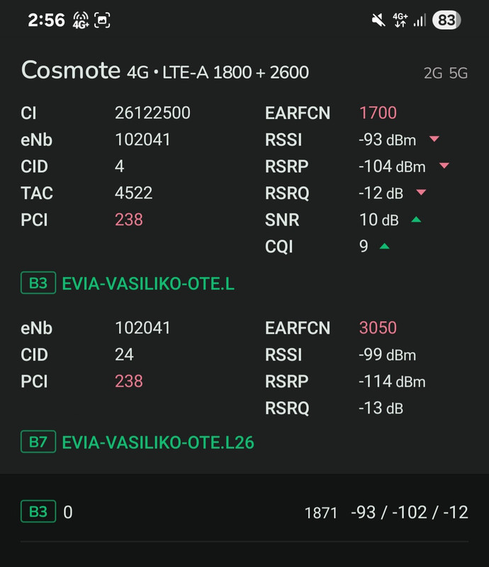Tap the battery indicator showing 83
The height and width of the screenshot is (567, 489).
tap(446, 20)
